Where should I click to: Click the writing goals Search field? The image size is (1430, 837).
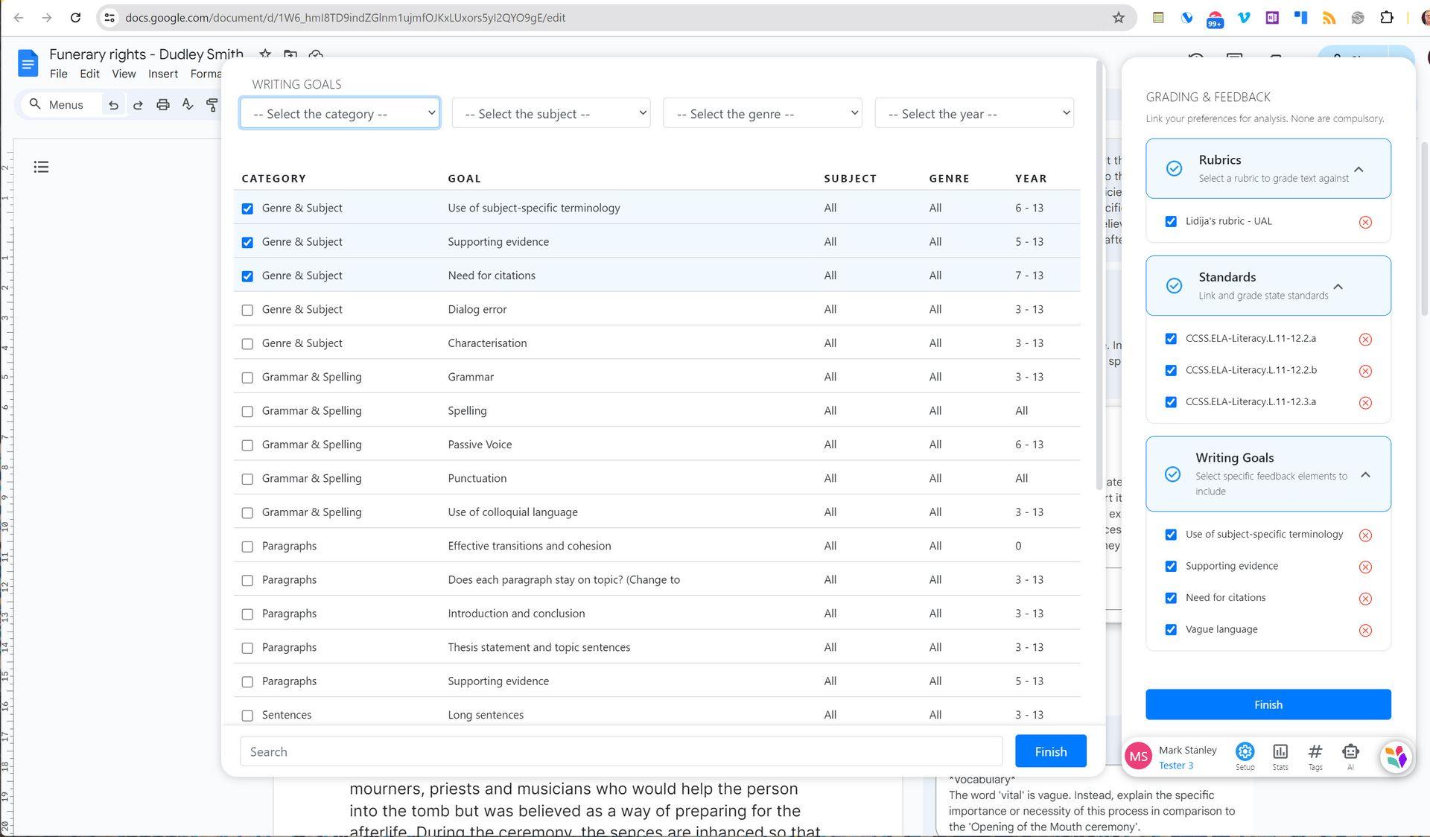pyautogui.click(x=620, y=751)
